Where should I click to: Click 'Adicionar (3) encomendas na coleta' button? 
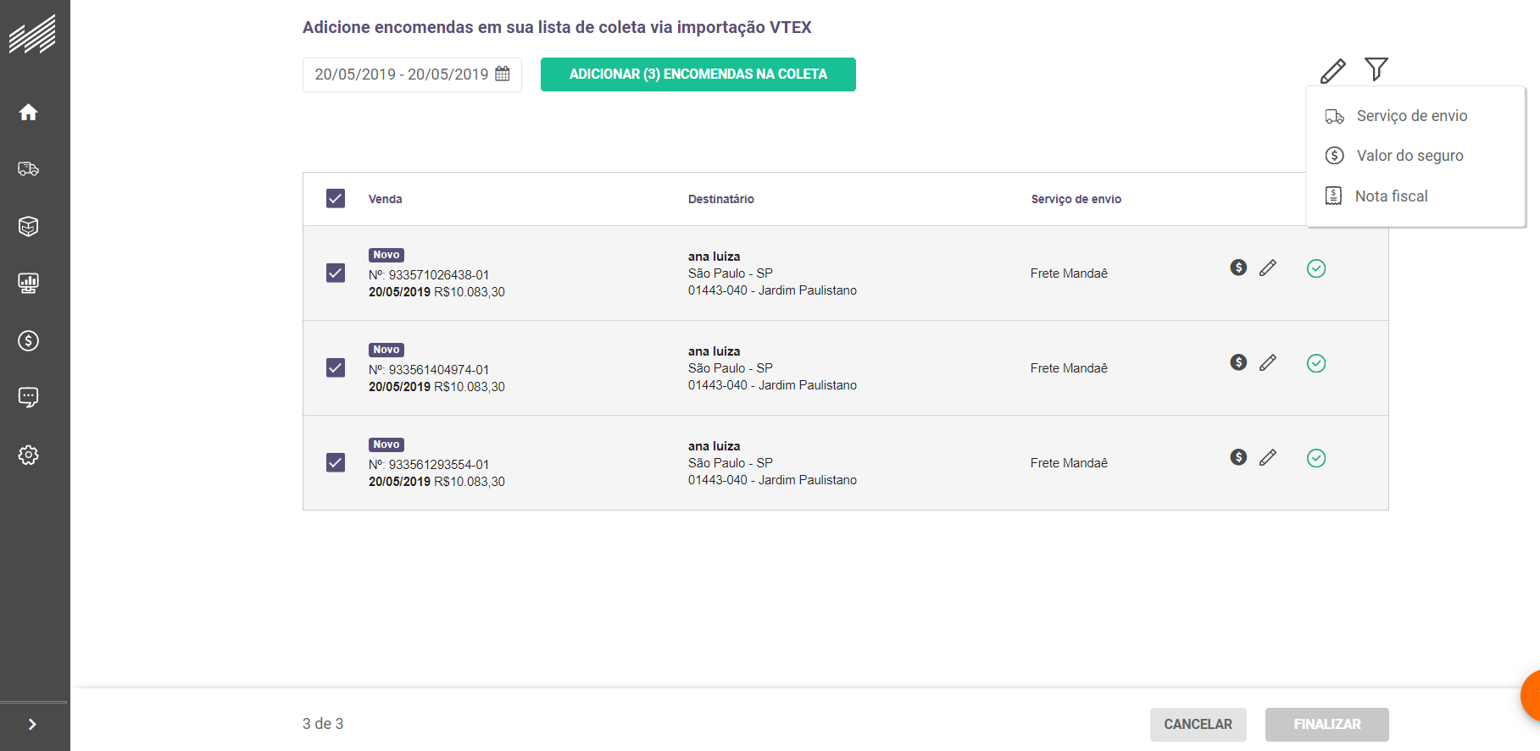[698, 75]
